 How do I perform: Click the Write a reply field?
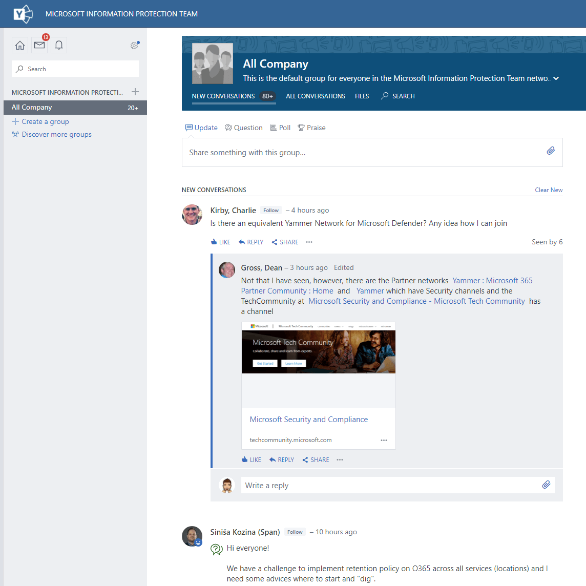pos(359,485)
